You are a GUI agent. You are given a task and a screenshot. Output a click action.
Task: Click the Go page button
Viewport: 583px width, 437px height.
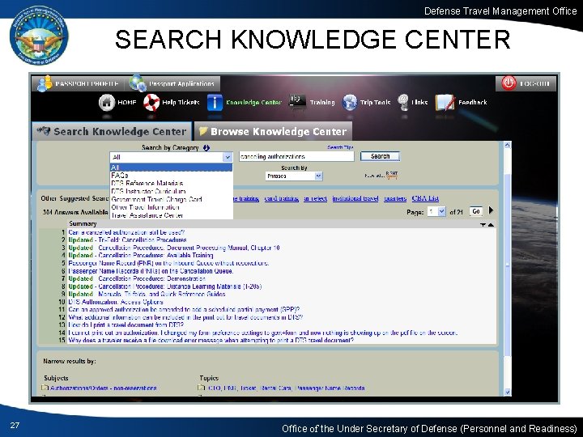click(476, 211)
